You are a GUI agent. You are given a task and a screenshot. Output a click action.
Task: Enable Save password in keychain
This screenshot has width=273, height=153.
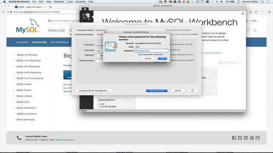coord(136,54)
